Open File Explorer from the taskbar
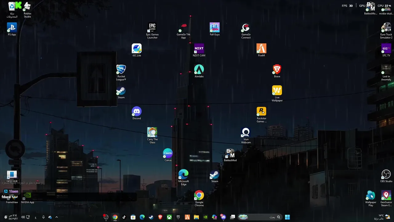Viewport: 394px width, 222px height. click(x=196, y=217)
